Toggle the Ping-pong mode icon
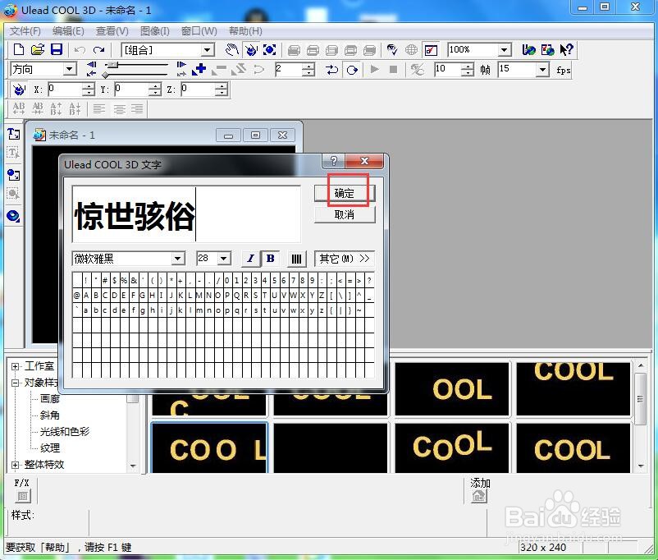658x560 pixels. 331,69
